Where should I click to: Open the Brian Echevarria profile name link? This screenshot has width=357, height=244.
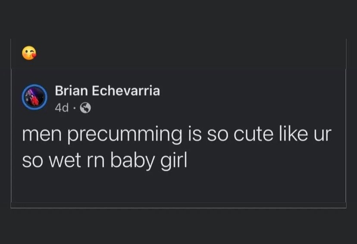107,91
